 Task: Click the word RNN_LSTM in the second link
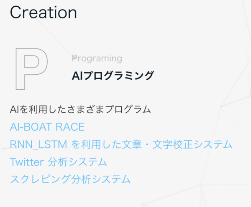pos(38,144)
